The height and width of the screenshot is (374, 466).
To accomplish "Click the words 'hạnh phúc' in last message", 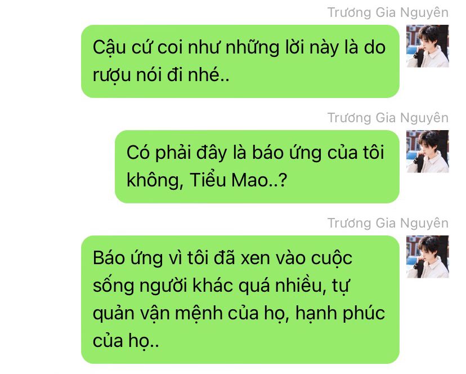I will point(340,314).
